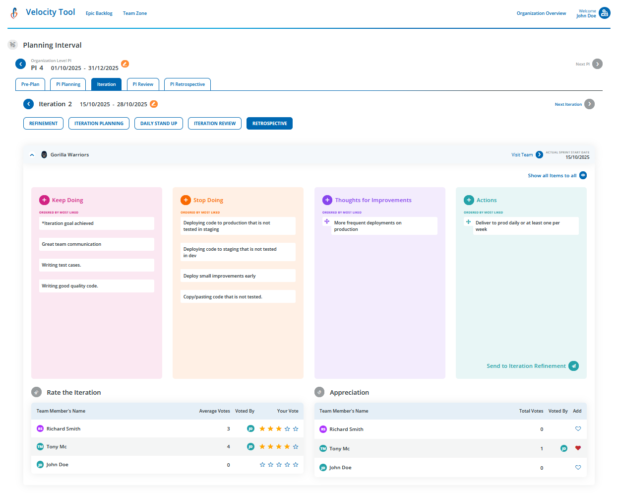Click Send to Iteration Refinement plane icon
Viewport: 619px width, 497px height.
573,366
